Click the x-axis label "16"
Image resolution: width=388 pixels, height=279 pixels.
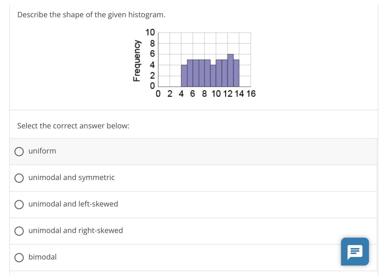(251, 94)
